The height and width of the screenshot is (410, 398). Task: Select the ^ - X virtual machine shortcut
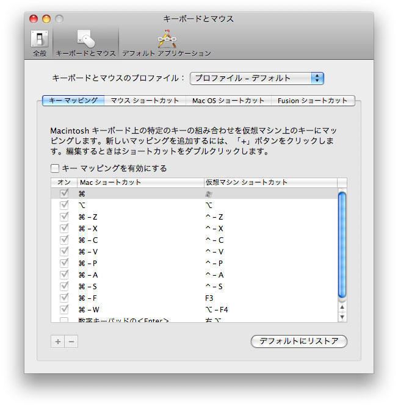pos(214,229)
